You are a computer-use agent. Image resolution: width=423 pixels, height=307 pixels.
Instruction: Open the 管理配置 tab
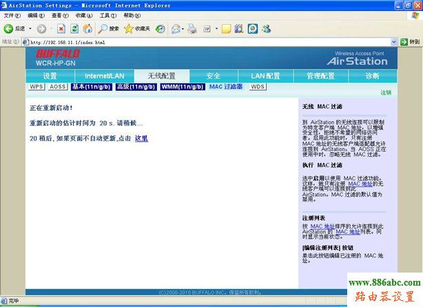[x=320, y=76]
